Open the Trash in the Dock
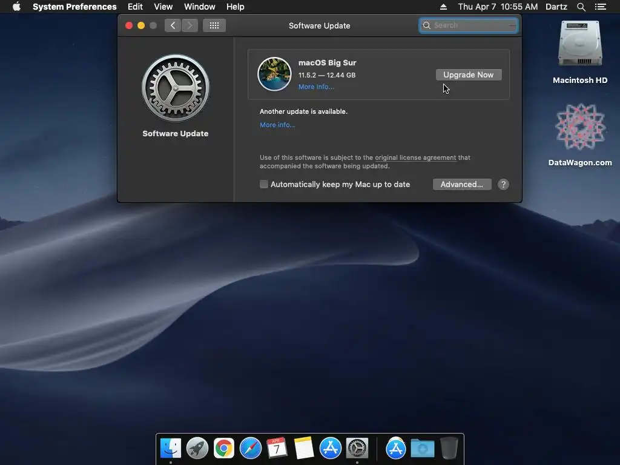 pyautogui.click(x=449, y=448)
